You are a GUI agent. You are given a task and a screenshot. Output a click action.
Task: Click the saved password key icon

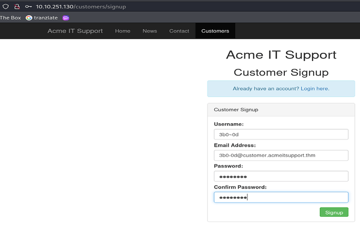[29, 7]
